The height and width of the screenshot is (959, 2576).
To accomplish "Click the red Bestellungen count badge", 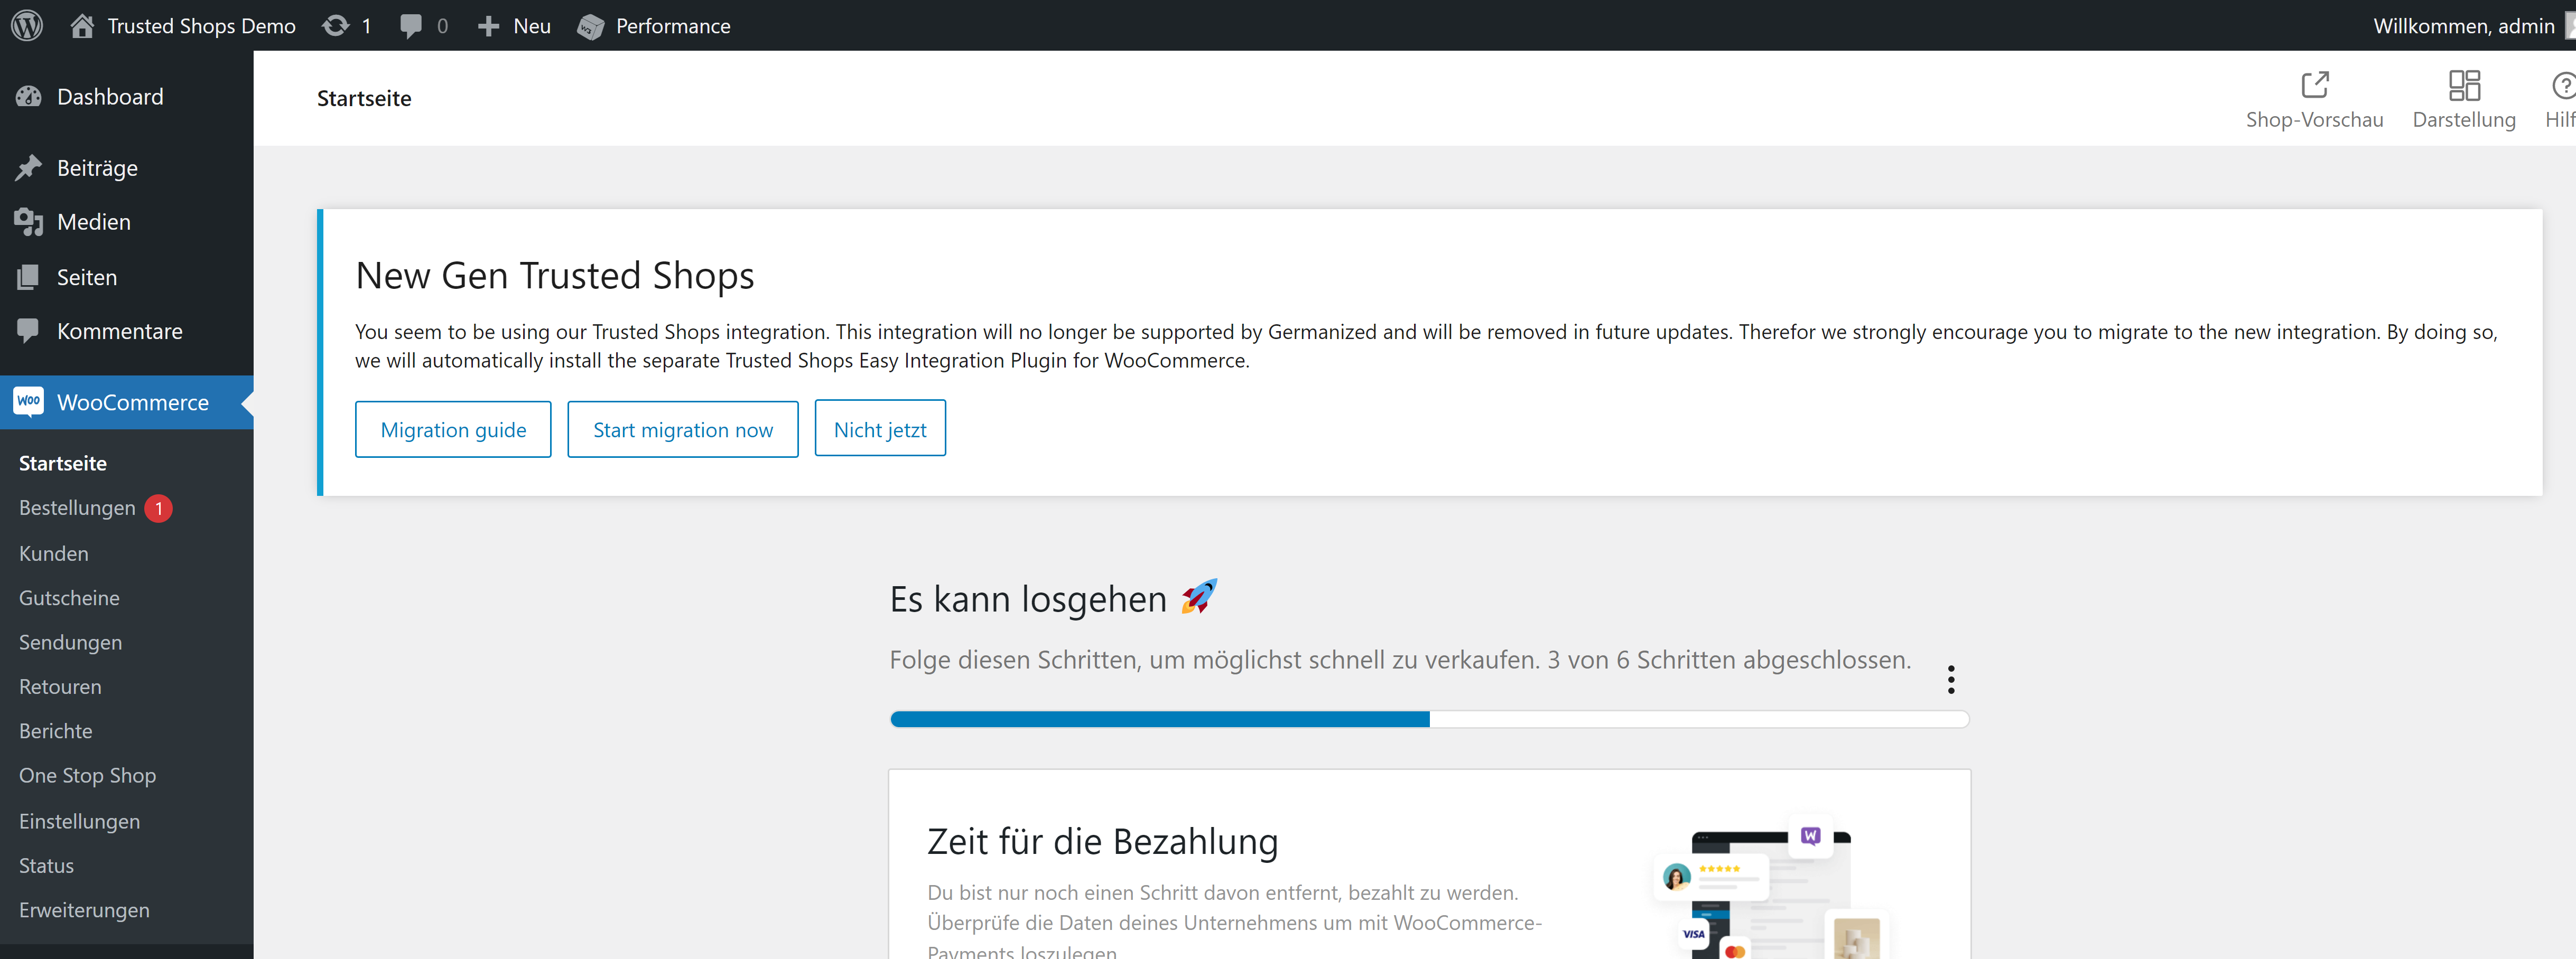I will point(158,509).
